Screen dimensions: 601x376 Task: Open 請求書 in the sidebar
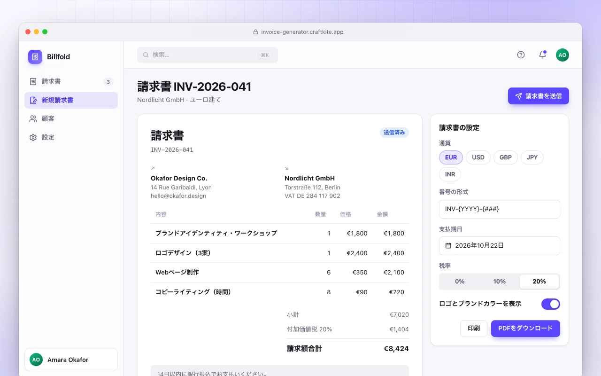71,82
